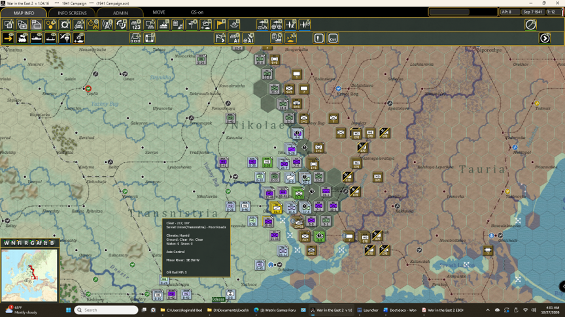This screenshot has height=317, width=565.
Task: Select the amphibious ship movement mode
Action: (51, 38)
